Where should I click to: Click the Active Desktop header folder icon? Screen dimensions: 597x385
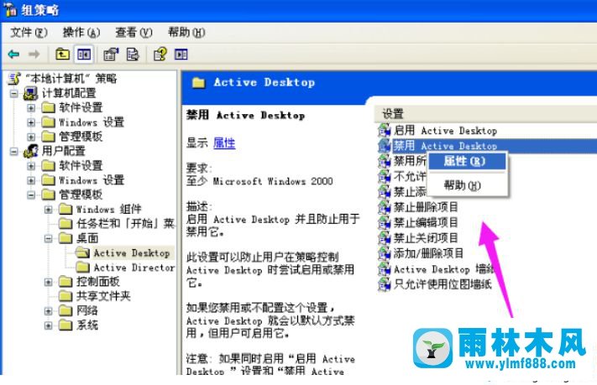198,82
